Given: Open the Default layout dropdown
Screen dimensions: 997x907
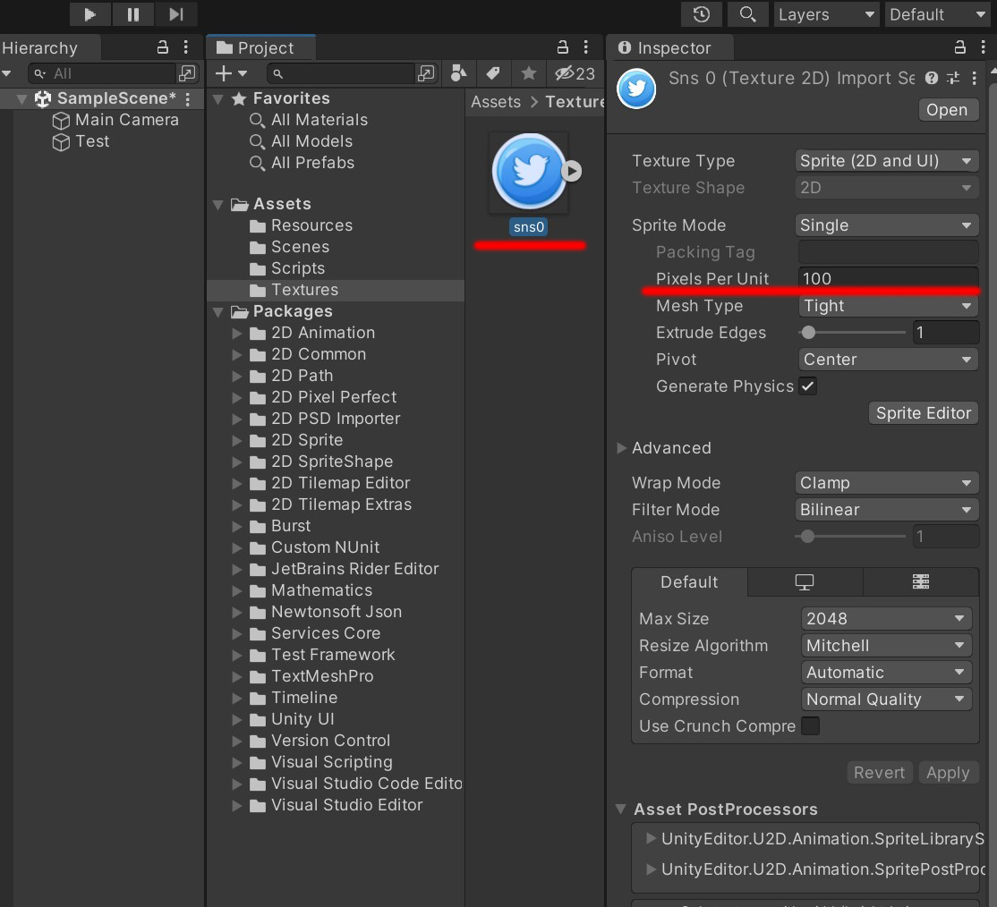Looking at the screenshot, I should tap(937, 14).
